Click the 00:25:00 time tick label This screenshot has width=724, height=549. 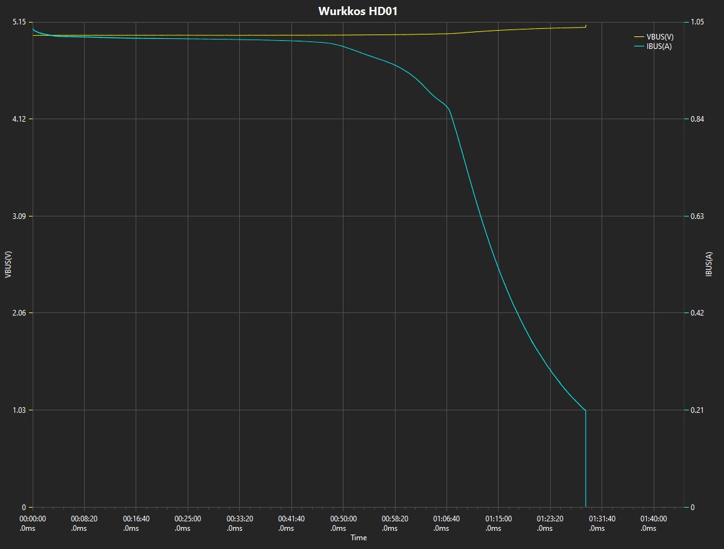(188, 523)
